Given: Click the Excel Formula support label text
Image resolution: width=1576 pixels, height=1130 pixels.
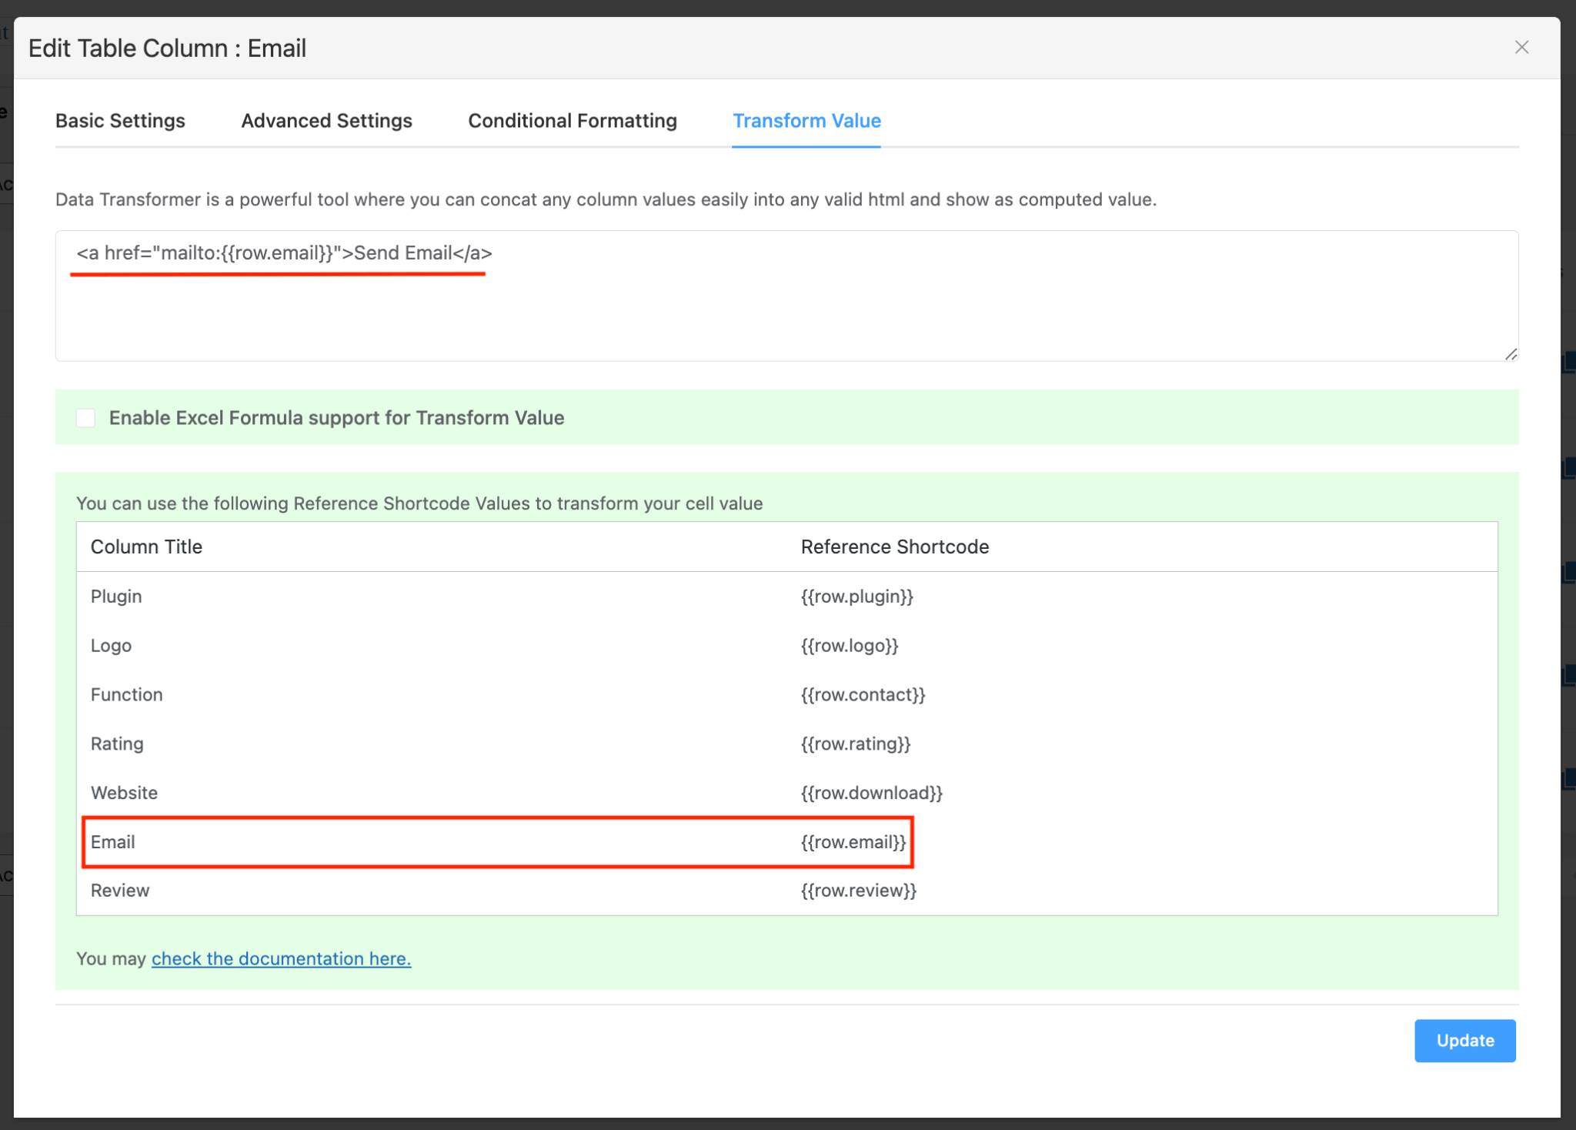Looking at the screenshot, I should 336,418.
